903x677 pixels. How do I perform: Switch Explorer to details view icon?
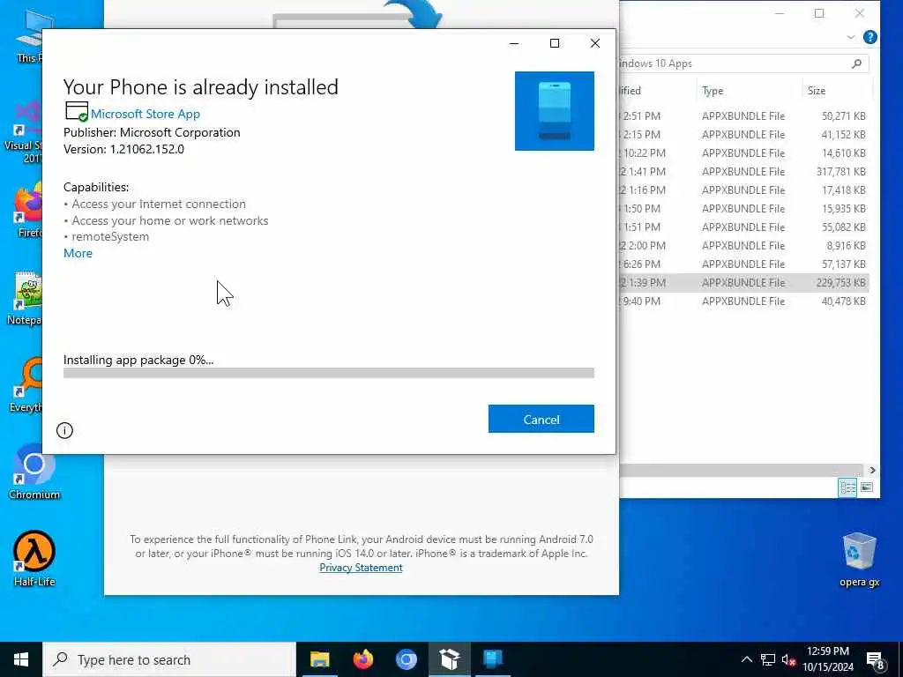847,487
